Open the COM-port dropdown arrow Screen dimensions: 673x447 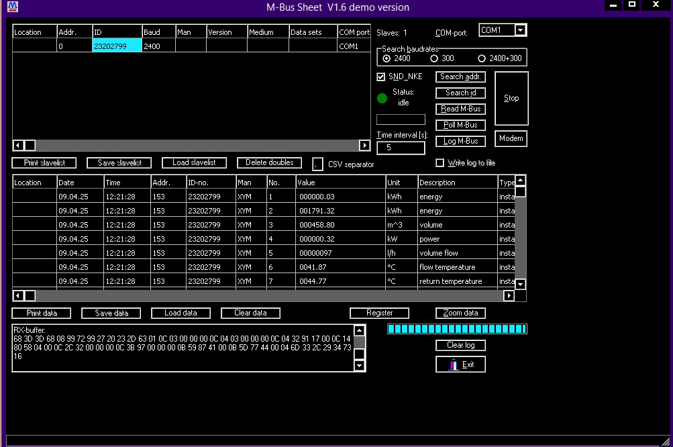(x=520, y=30)
